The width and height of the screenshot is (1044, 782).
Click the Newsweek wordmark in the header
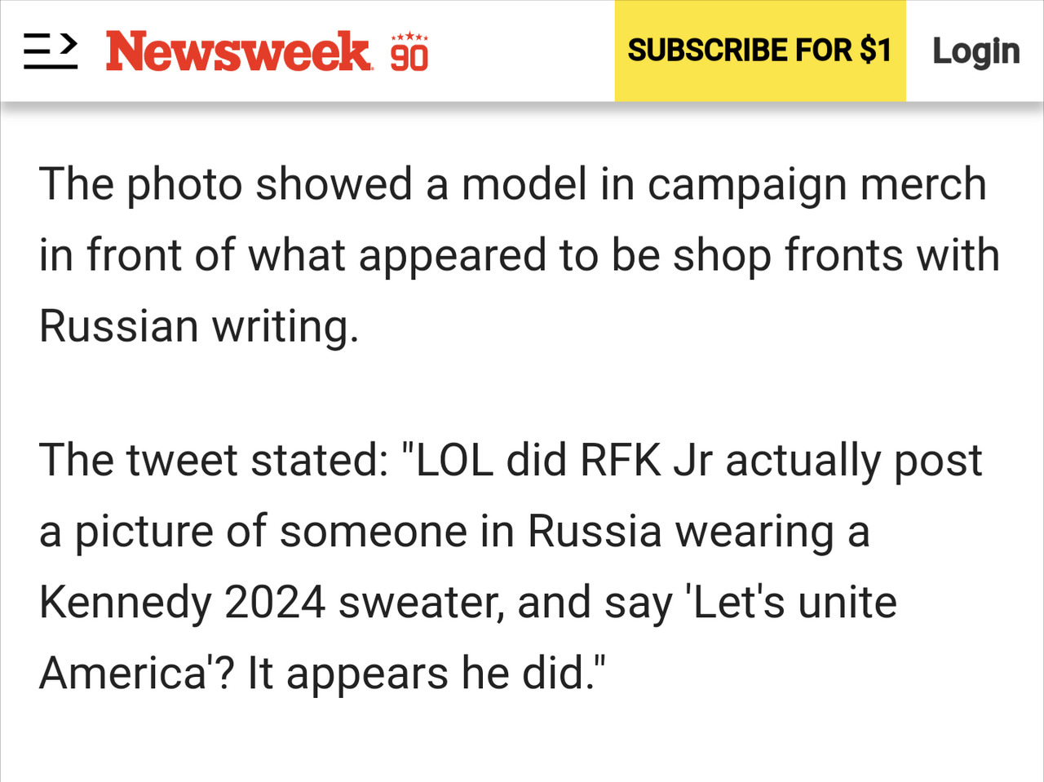coord(237,51)
